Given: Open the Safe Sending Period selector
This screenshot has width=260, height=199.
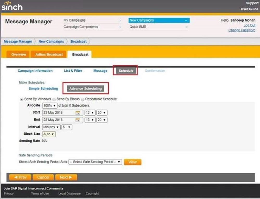Looking at the screenshot, I should point(95,162).
